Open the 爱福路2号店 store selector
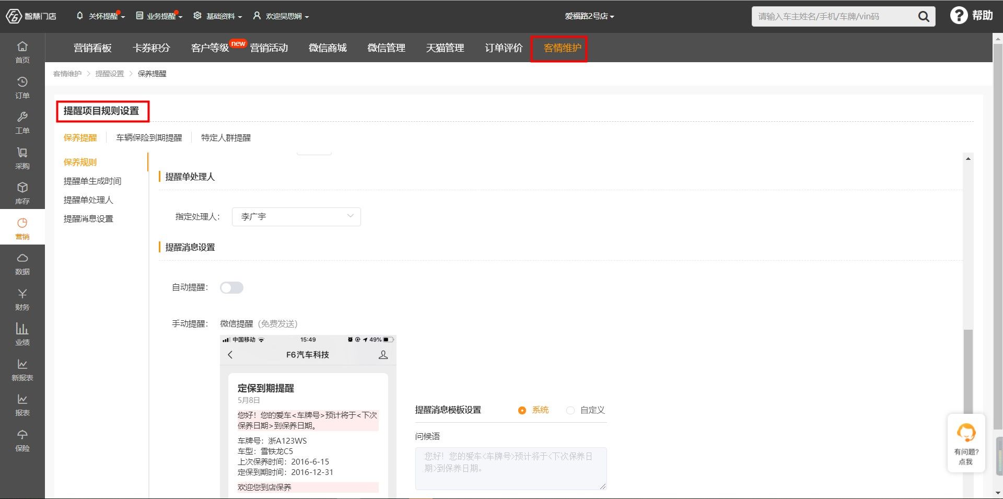This screenshot has width=1003, height=499. click(x=589, y=16)
